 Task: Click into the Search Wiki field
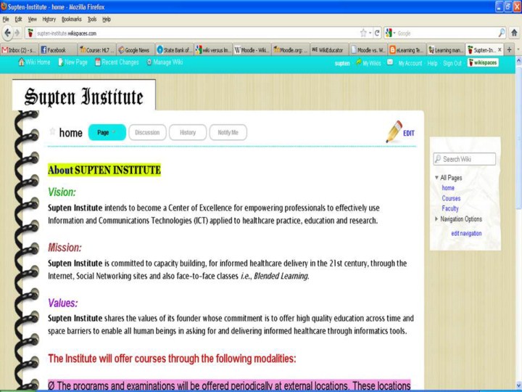(x=468, y=159)
